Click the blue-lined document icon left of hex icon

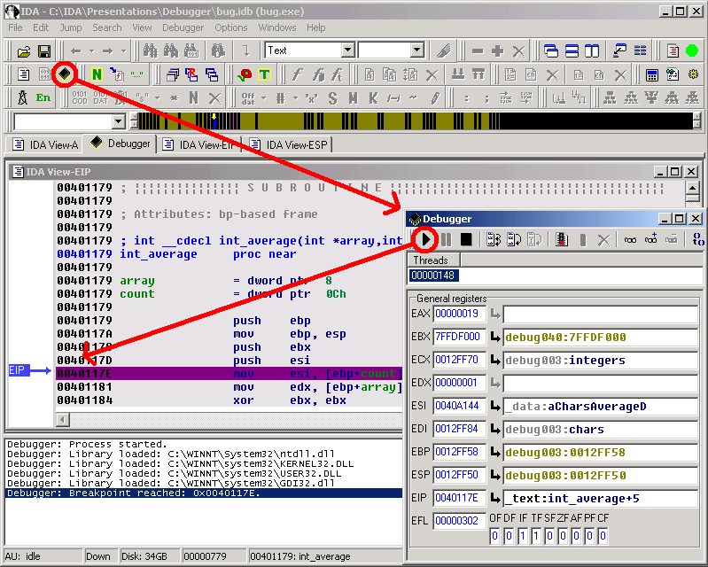click(23, 74)
